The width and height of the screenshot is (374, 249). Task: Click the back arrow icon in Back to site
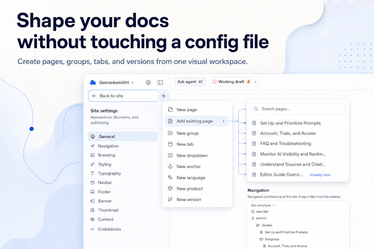point(94,96)
